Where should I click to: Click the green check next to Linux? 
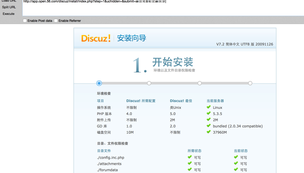click(x=209, y=107)
